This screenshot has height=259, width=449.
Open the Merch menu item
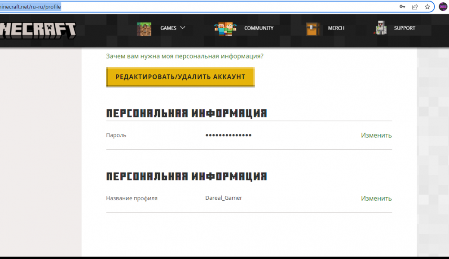(336, 28)
